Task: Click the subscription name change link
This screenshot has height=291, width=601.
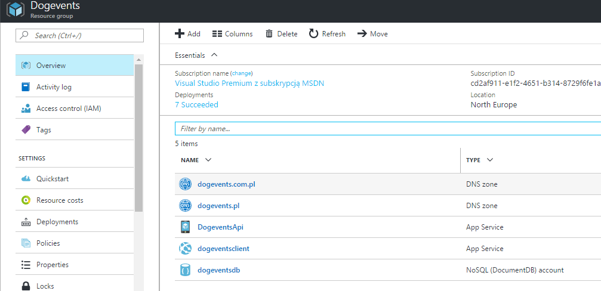Action: pos(241,73)
